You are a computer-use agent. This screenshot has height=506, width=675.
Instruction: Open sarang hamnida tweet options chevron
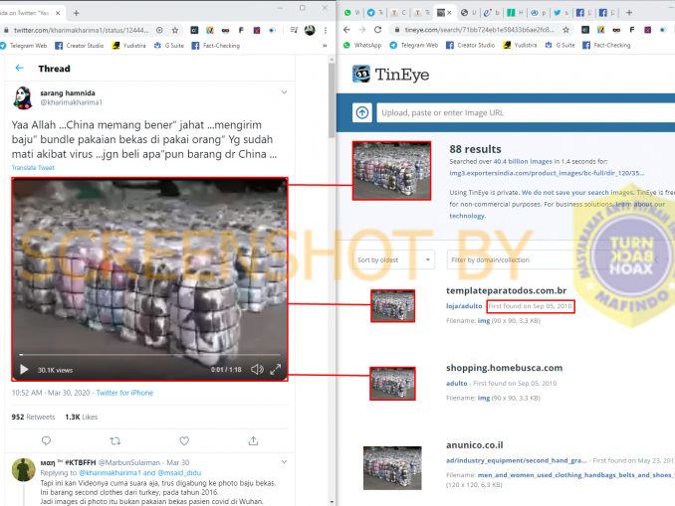284,92
